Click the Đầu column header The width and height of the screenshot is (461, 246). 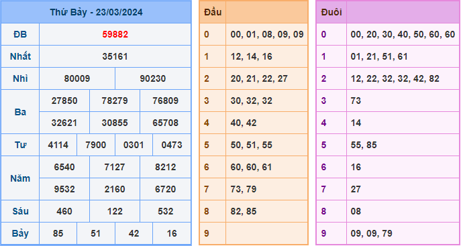[x=213, y=12]
